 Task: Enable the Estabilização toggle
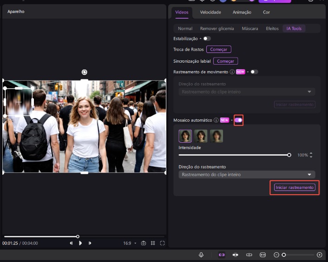click(207, 39)
